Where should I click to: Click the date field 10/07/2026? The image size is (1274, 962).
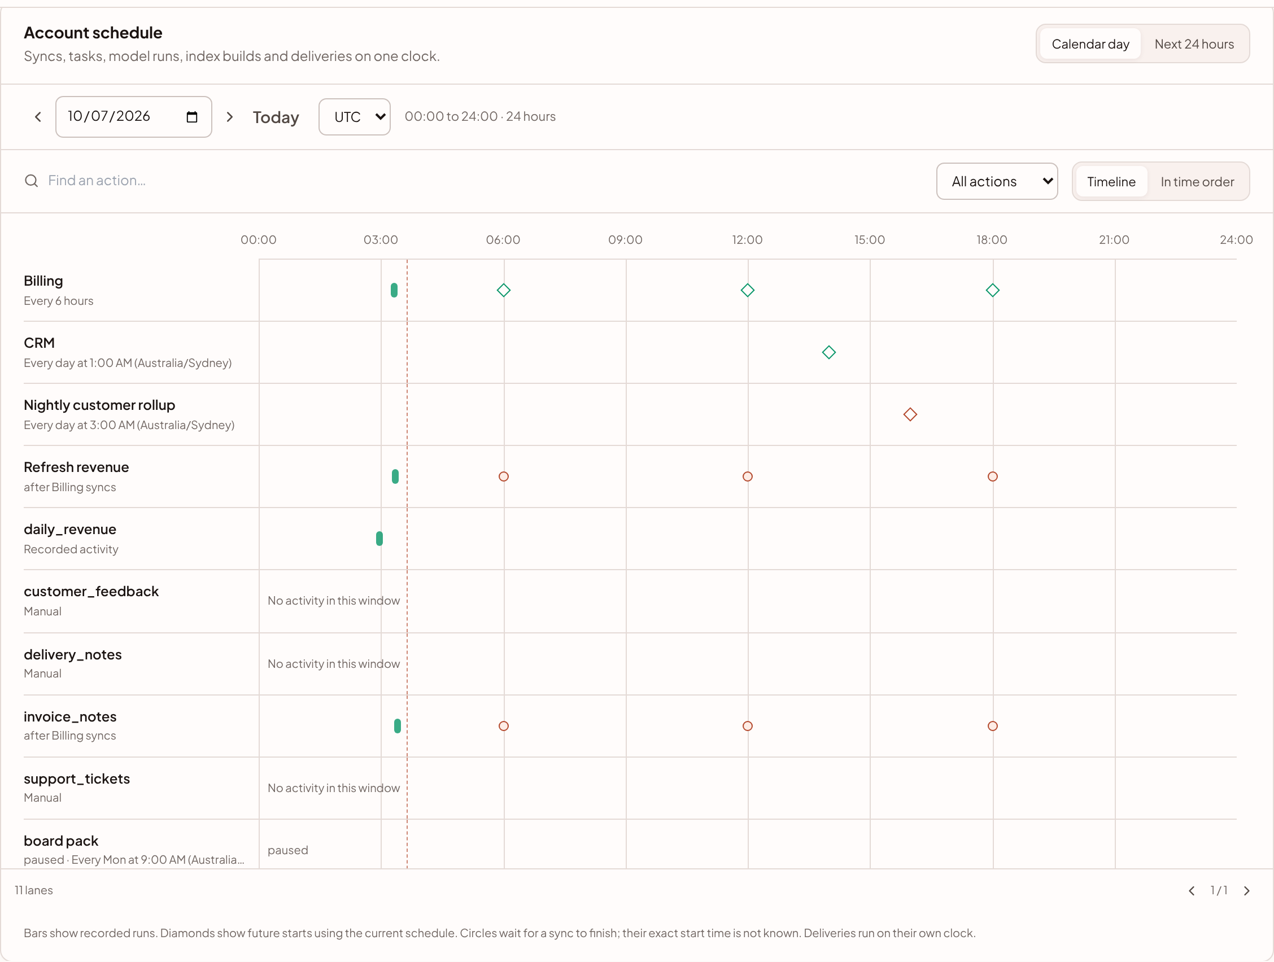tap(134, 117)
